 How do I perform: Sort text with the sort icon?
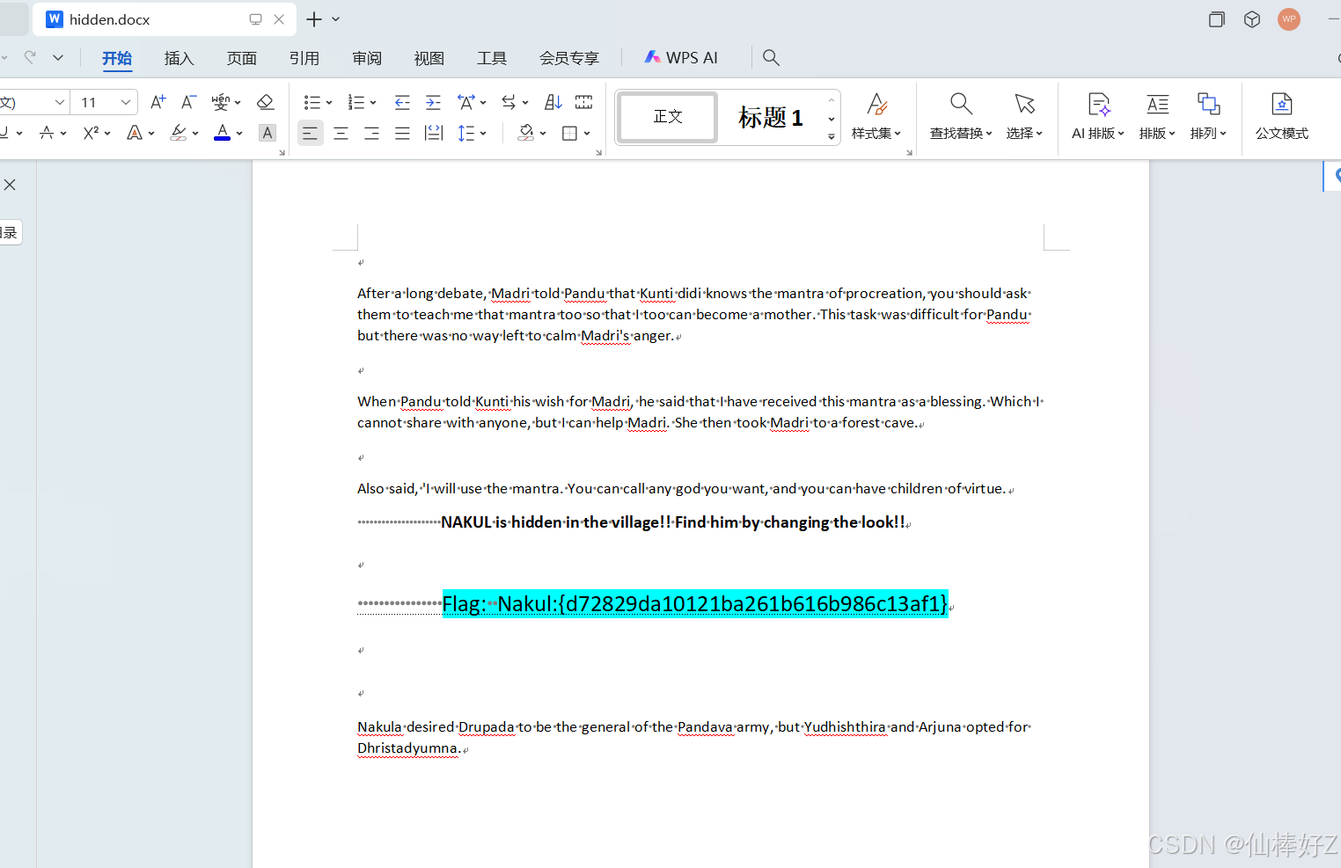[x=553, y=102]
